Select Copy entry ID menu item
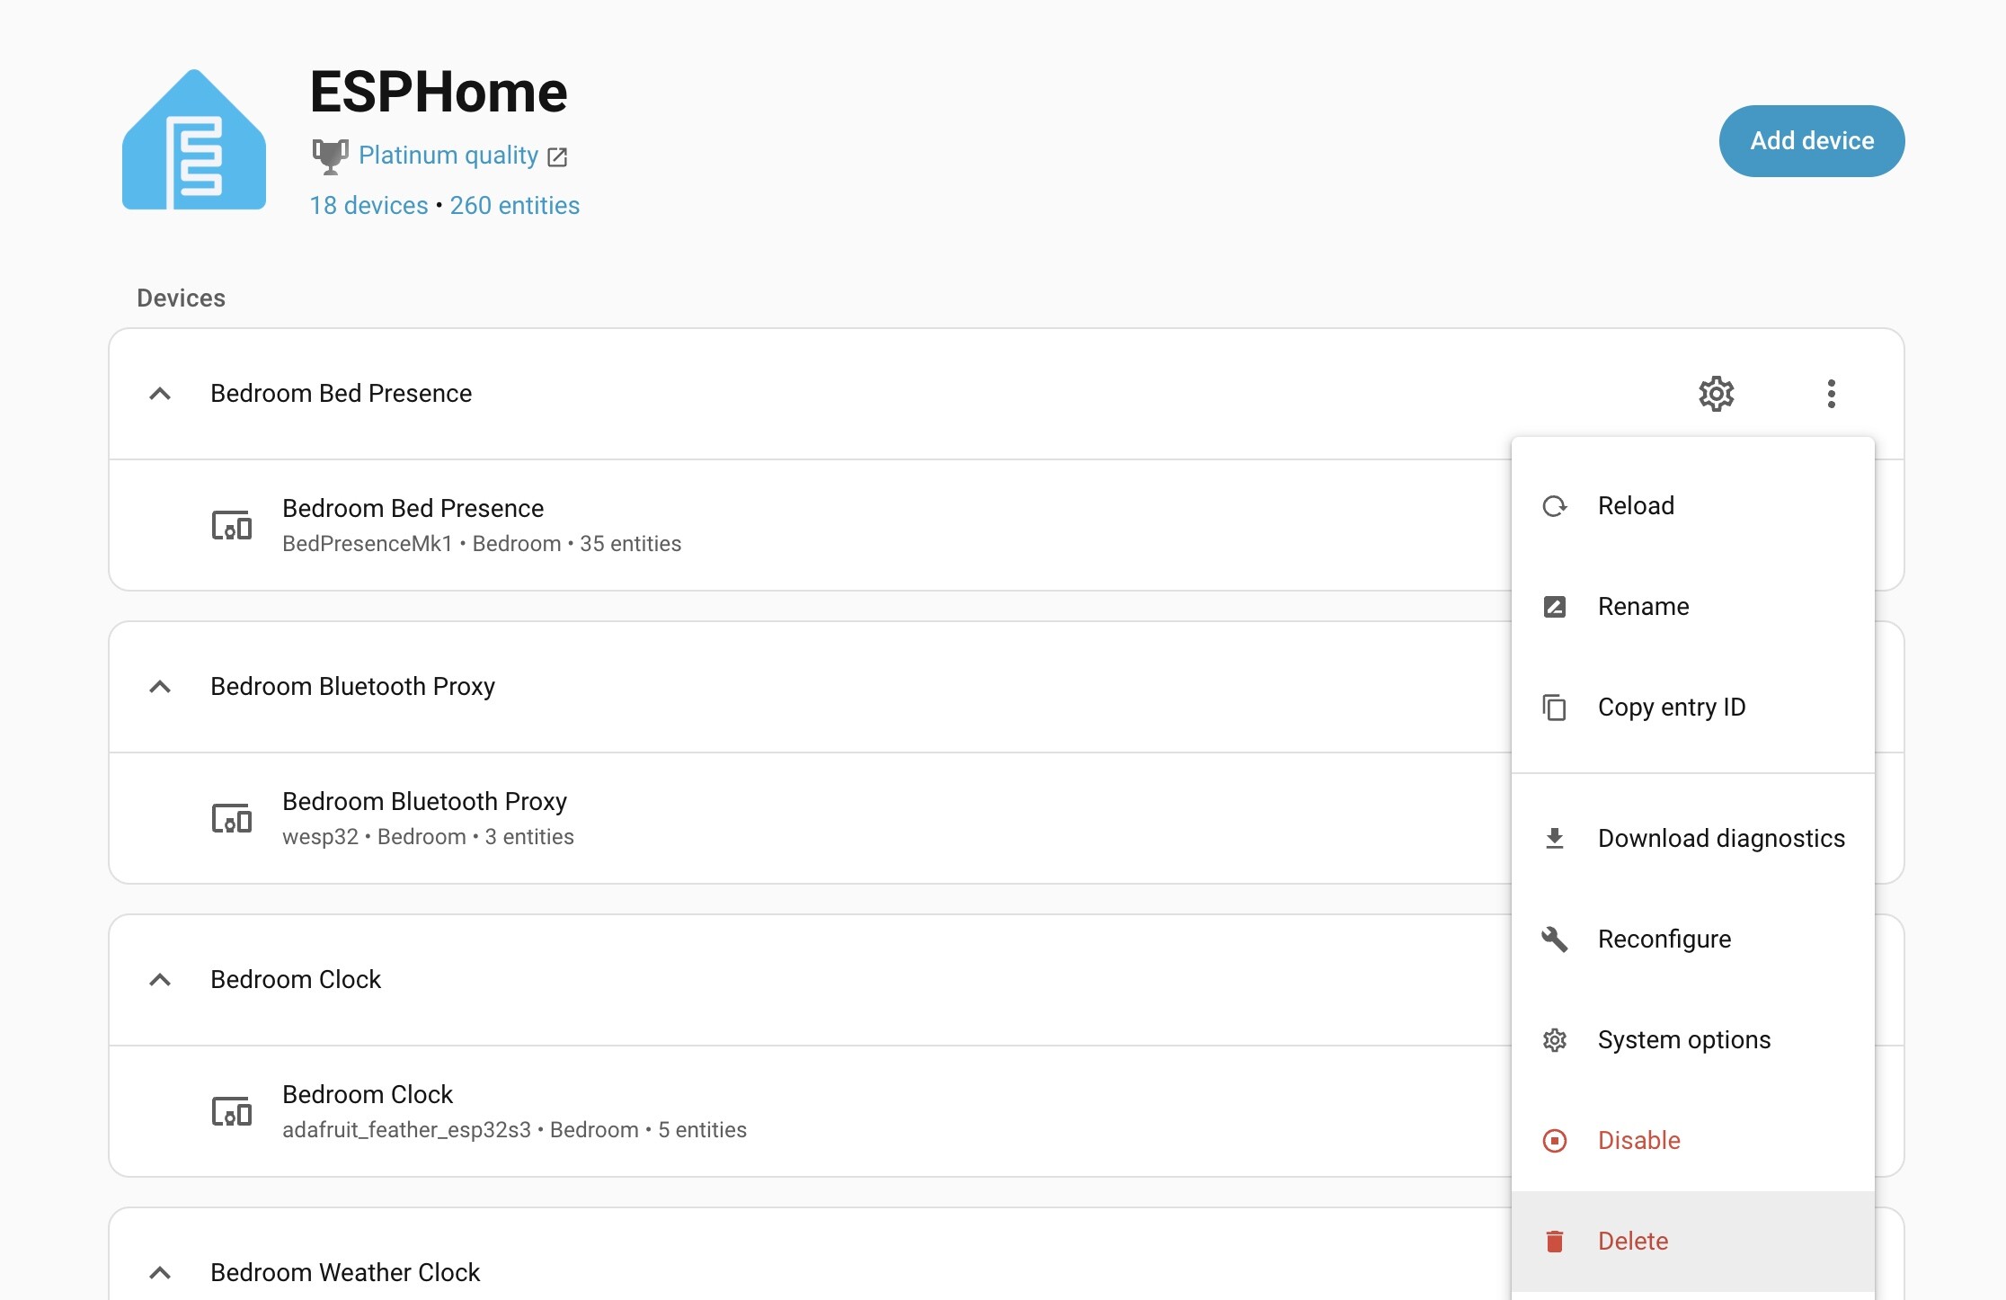2006x1300 pixels. click(x=1671, y=708)
